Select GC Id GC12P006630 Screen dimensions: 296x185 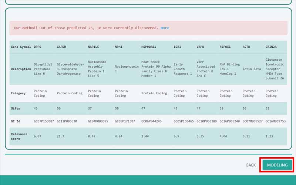[67, 121]
